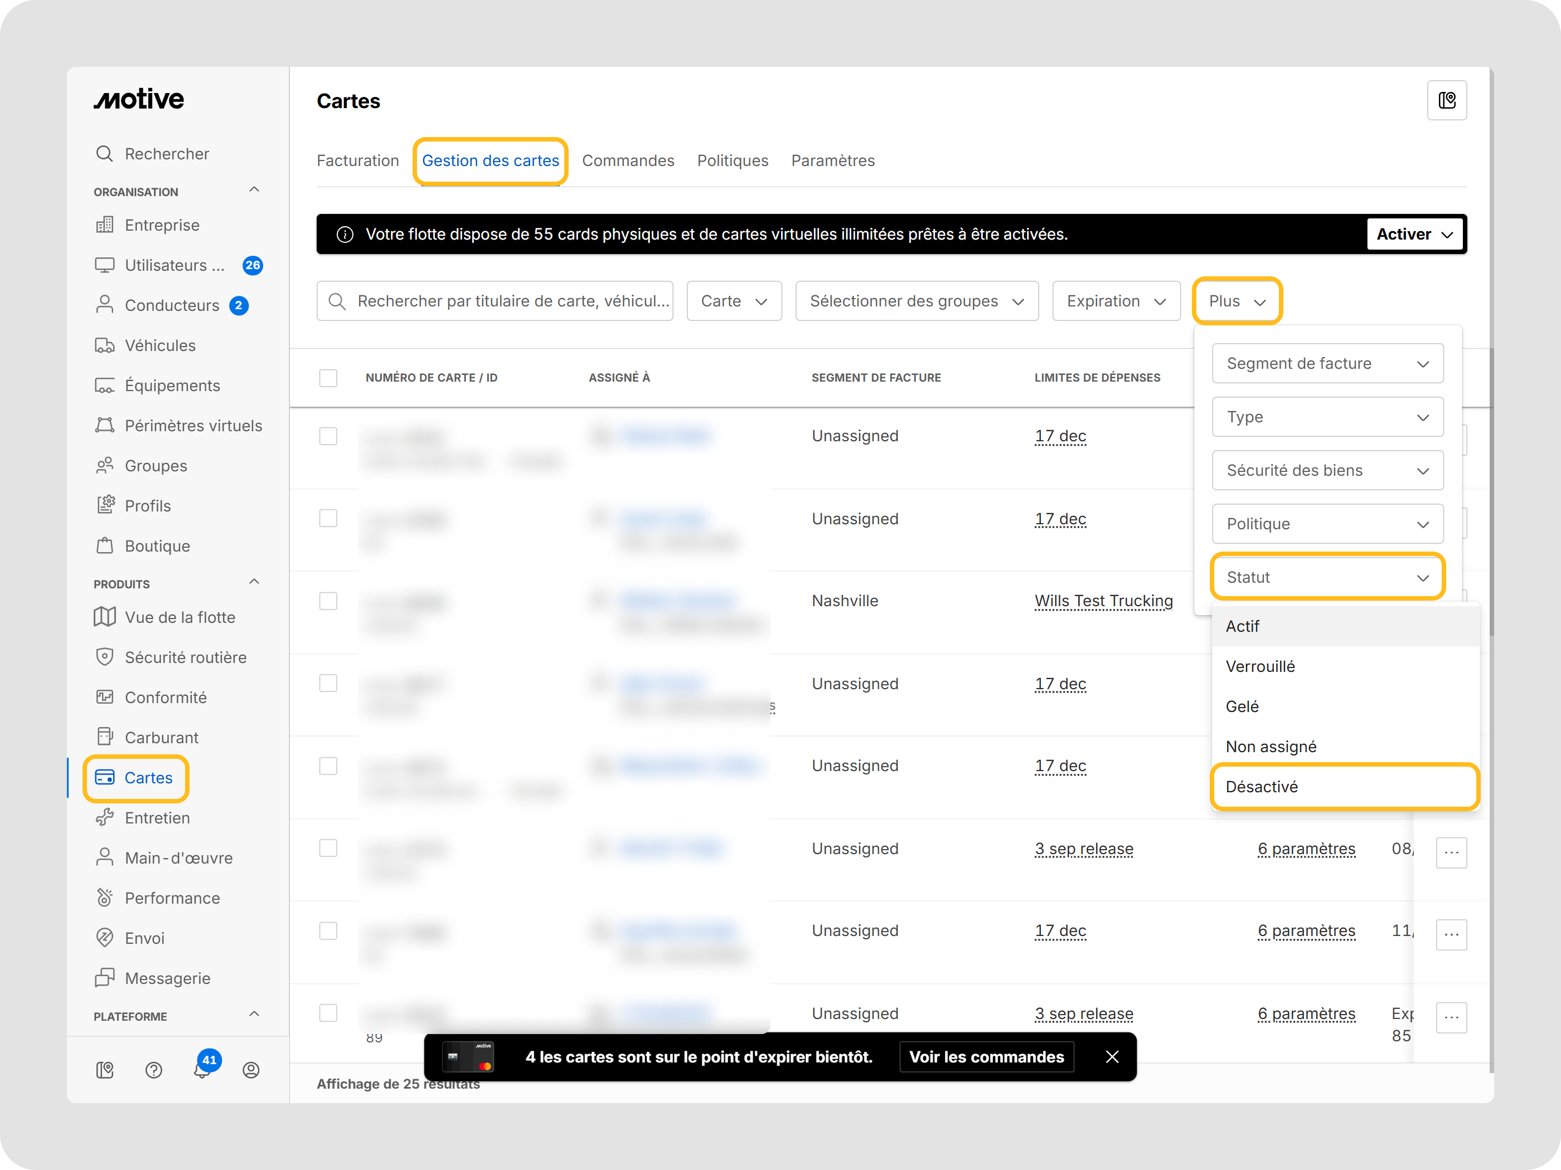Switch to the Facturation tab
This screenshot has height=1170, width=1561.
(358, 161)
